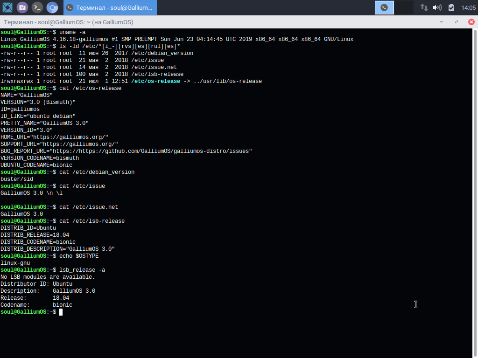Click the "Codename: bionic" line
478x358 pixels.
point(36,305)
